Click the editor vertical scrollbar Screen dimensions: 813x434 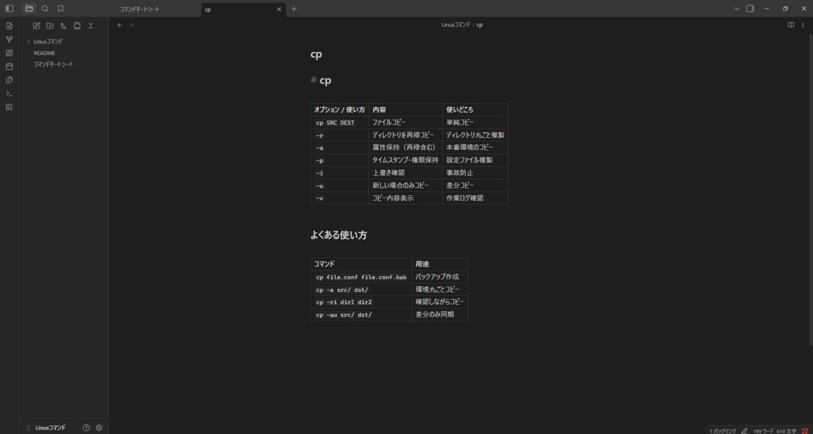point(811,189)
